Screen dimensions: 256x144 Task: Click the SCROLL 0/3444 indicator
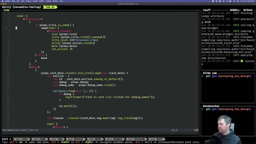click(241, 10)
